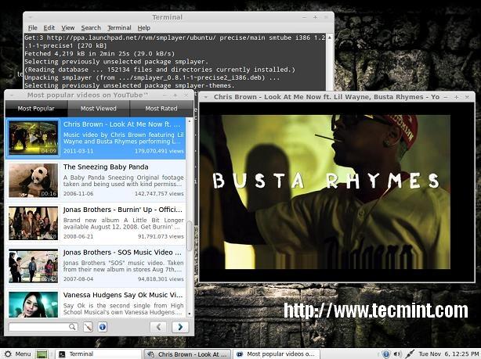Click the Vanessa Hudgens Say Ok thumbnail
Screen dimensions: 481x359
pyautogui.click(x=33, y=304)
